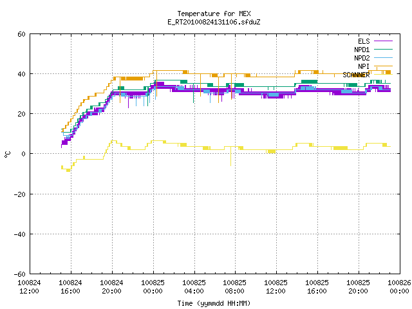Click the y-axis label -40

pos(20,234)
